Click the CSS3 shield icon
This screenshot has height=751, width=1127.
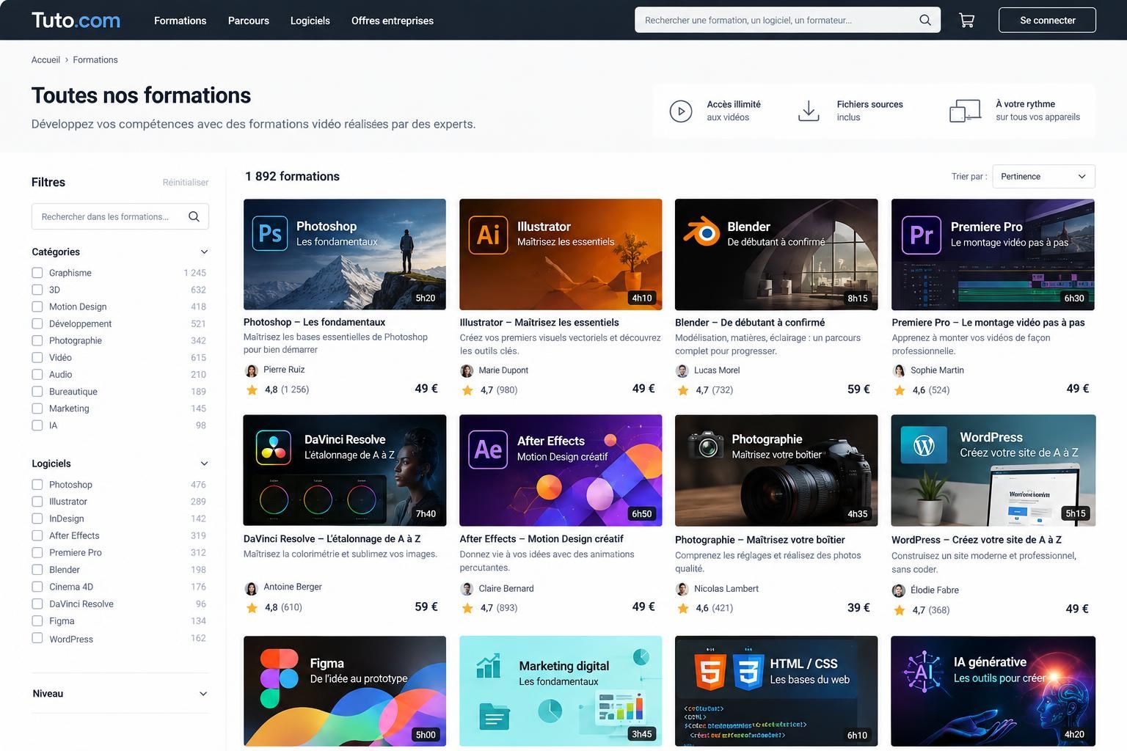coord(748,672)
